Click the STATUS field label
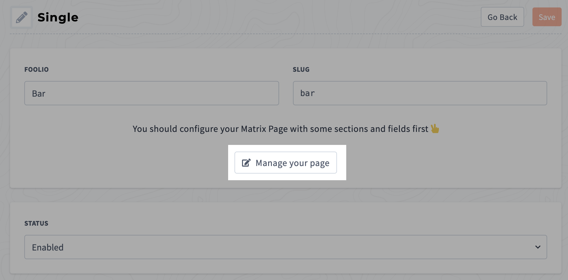The image size is (568, 280). (36, 223)
